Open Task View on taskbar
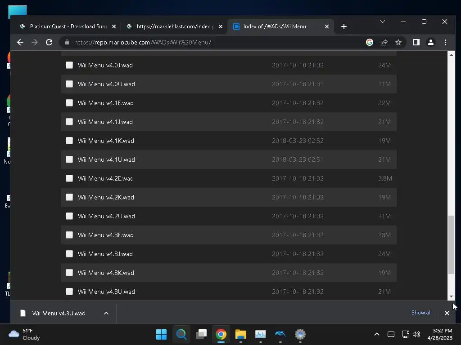The height and width of the screenshot is (345, 461). pos(201,334)
